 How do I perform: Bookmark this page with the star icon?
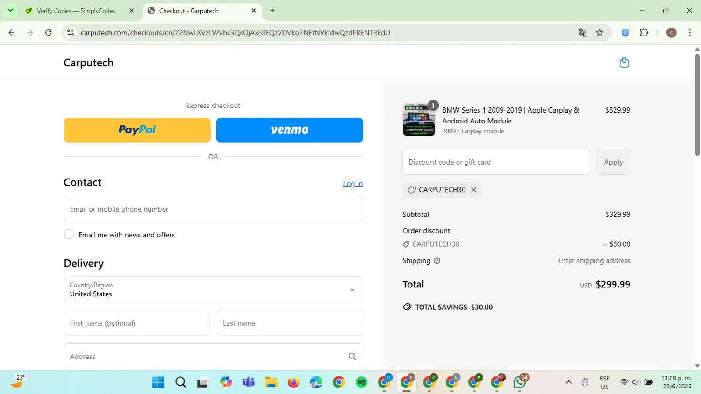[x=600, y=33]
